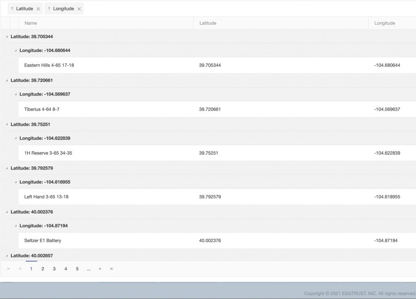Collapse the Longitude: -104.622839 subgroup
This screenshot has height=299, width=416.
point(16,138)
